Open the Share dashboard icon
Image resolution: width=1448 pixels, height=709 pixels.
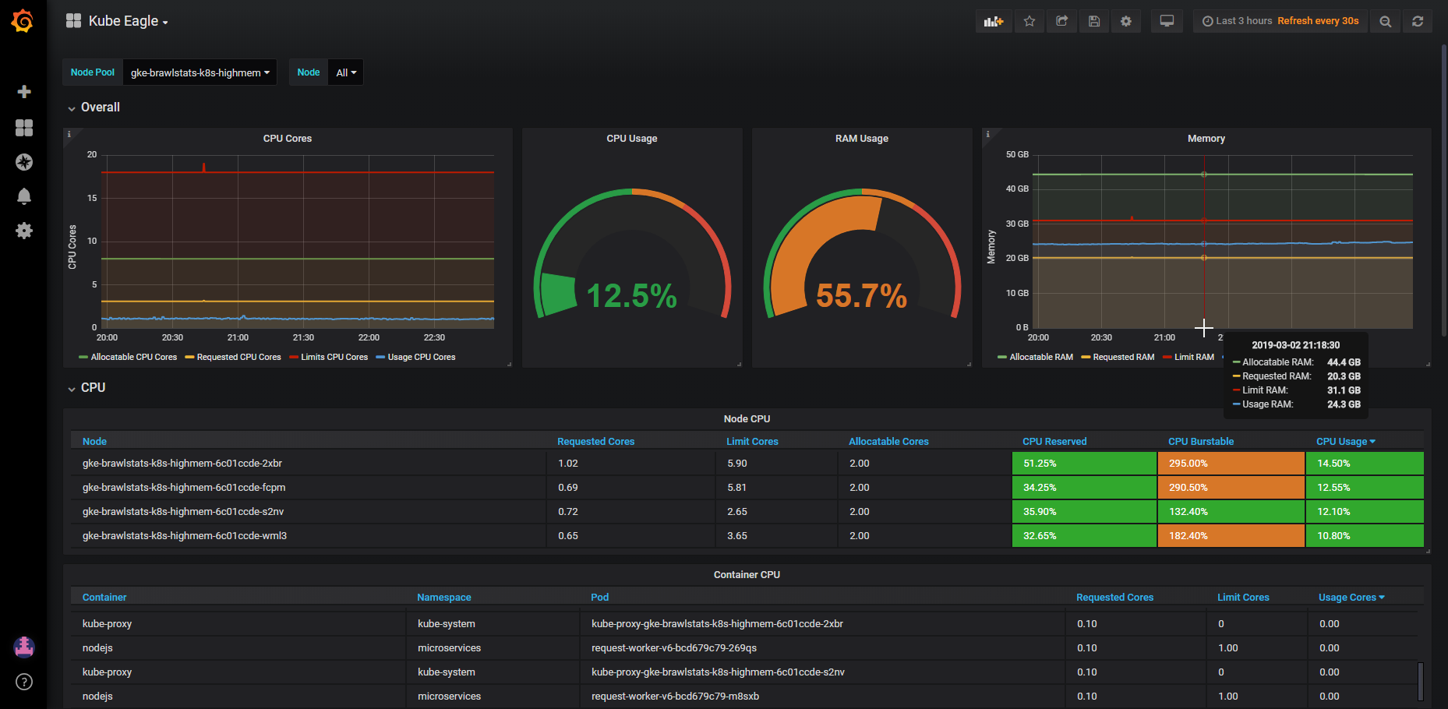[x=1061, y=21]
